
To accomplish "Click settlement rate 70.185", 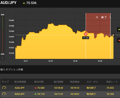I will 110,94.
